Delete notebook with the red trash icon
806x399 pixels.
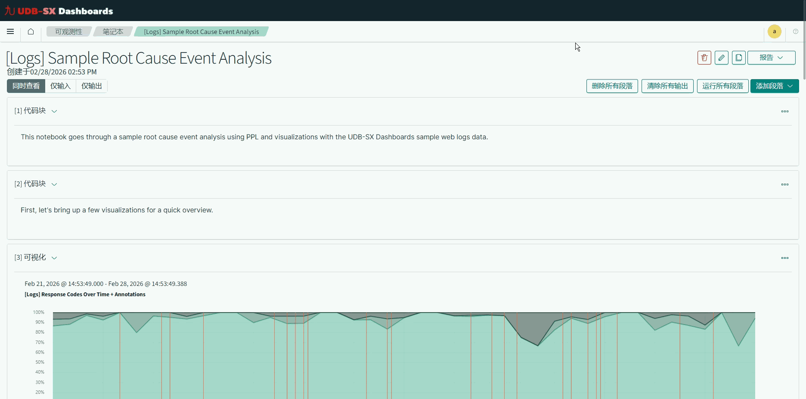pos(704,58)
